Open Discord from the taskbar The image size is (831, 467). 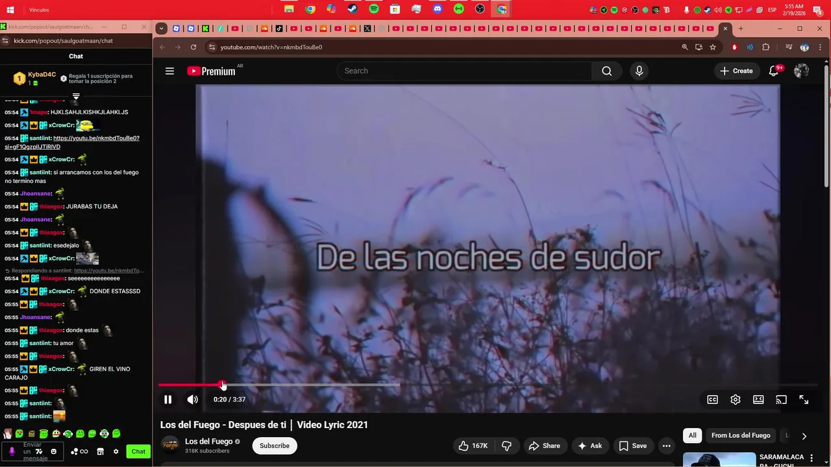[438, 9]
